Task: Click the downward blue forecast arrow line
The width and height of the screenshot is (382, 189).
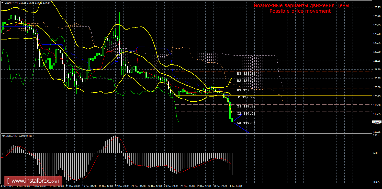Action: point(241,128)
